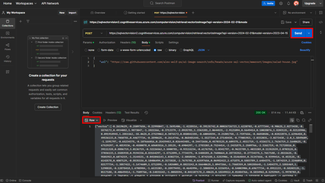325x183 pixels.
Task: Open the code snippet panel icon
Action: click(321, 22)
